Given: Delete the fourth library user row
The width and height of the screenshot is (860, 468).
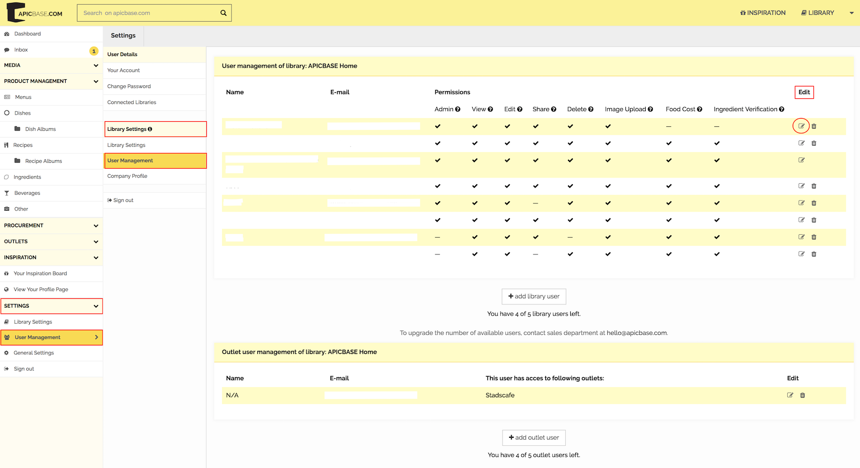Looking at the screenshot, I should [x=814, y=186].
